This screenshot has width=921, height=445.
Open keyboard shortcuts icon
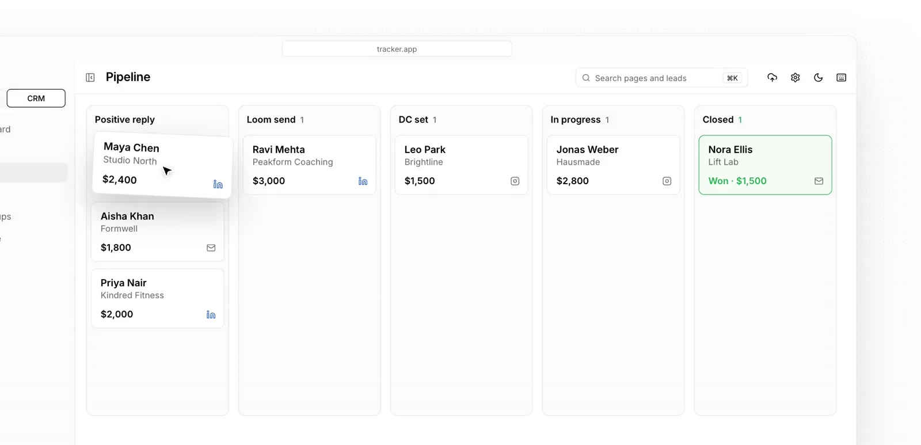pyautogui.click(x=842, y=78)
